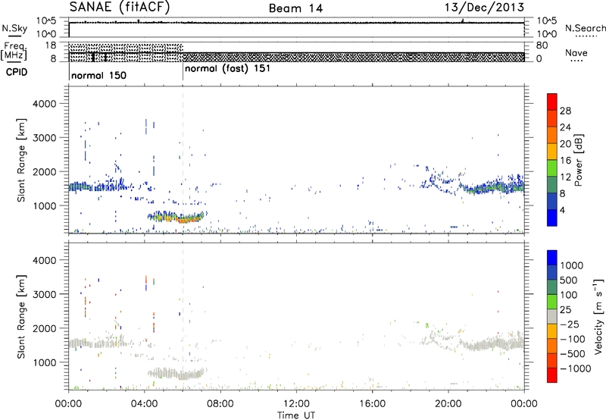Click the red swatch on Power colorbar
This screenshot has width=606, height=420.
pyautogui.click(x=552, y=102)
